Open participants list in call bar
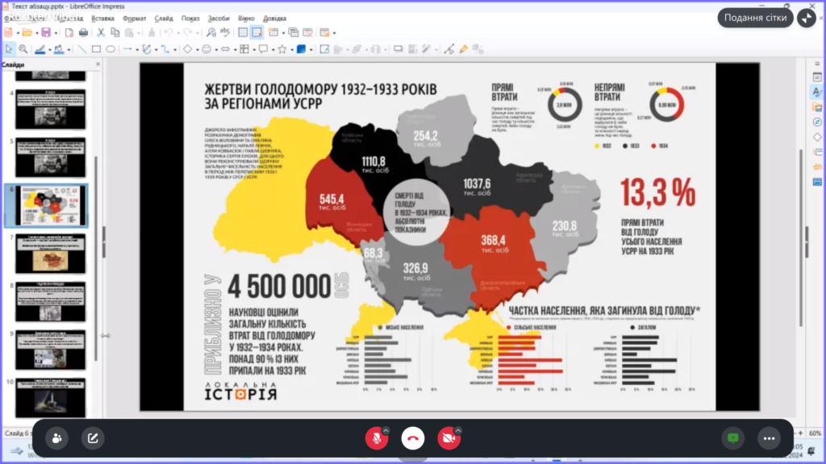The image size is (826, 464). pos(56,438)
